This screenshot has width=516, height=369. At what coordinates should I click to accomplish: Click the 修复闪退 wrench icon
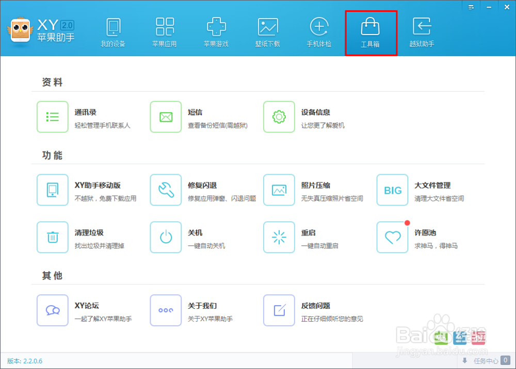(166, 190)
